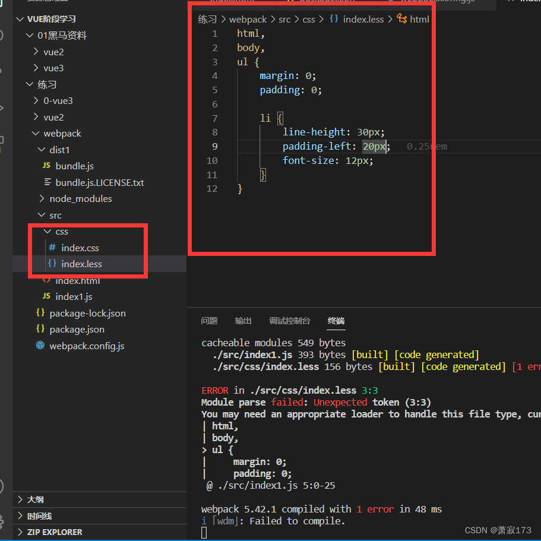Screen dimensions: 541x541
Task: Expand vue2 folder under 练习
Action: pos(36,118)
